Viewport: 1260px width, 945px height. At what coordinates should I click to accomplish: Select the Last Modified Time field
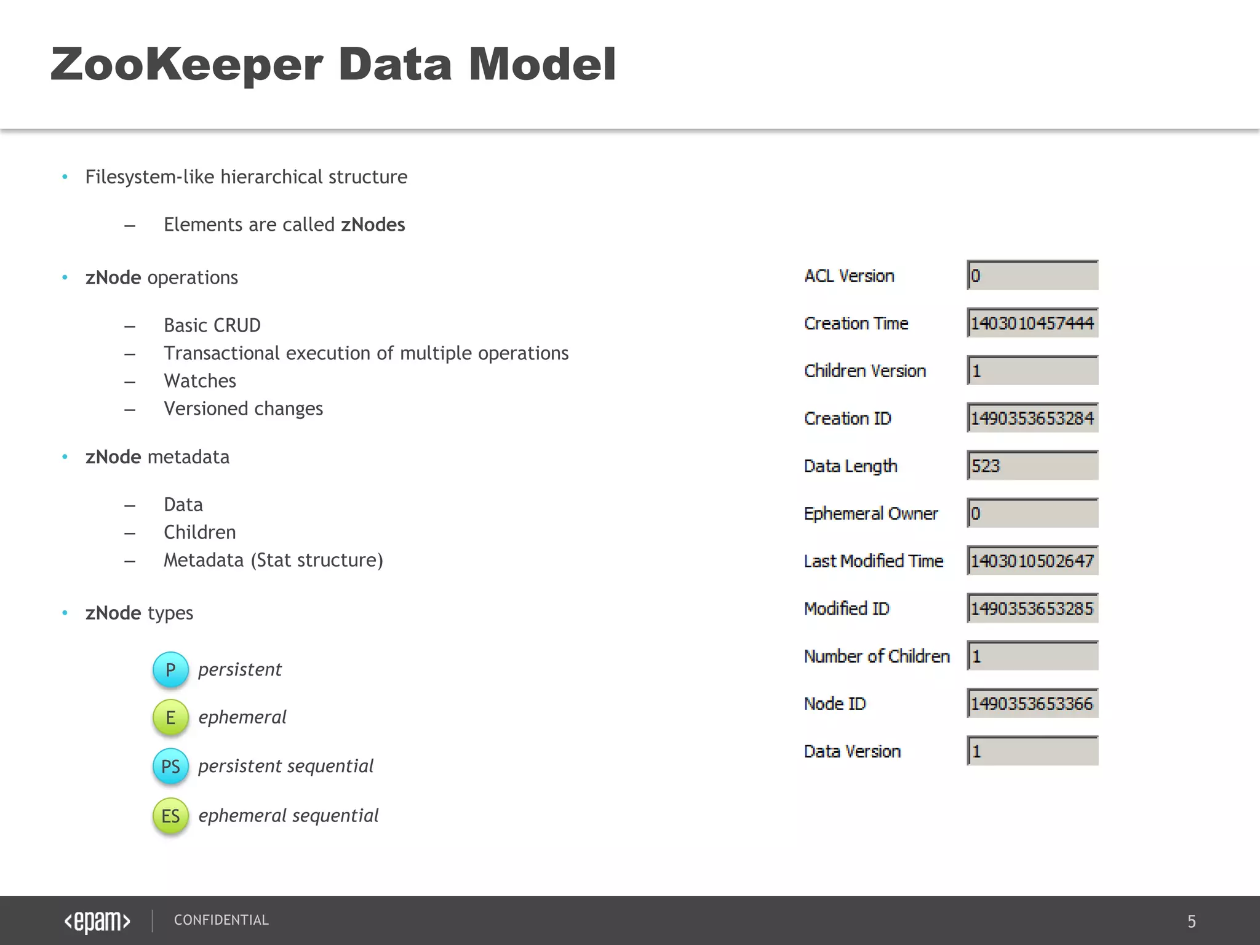pos(1032,561)
